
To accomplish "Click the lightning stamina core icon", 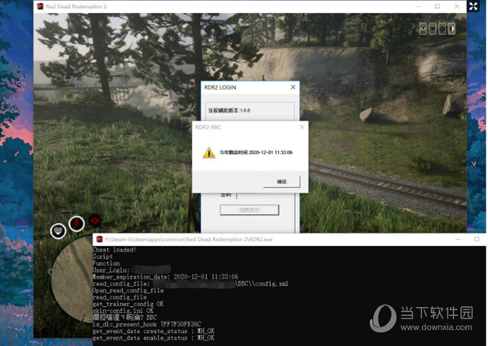I will click(x=76, y=223).
